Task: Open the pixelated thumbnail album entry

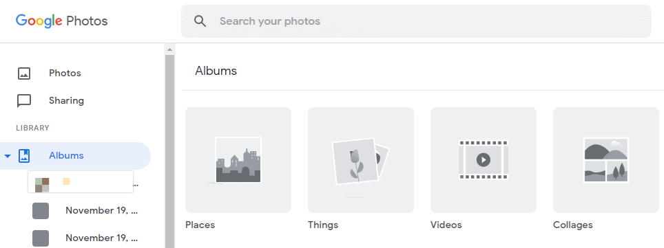Action: [81, 181]
